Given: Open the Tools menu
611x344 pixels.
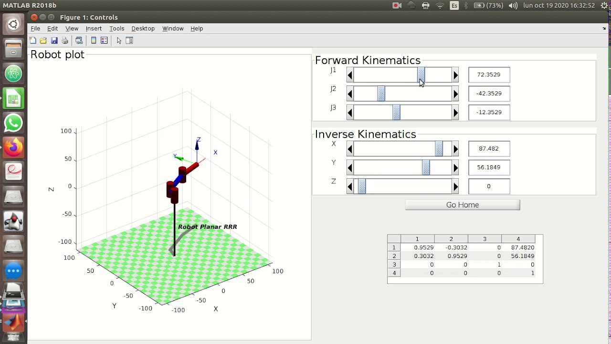Looking at the screenshot, I should click(x=116, y=29).
